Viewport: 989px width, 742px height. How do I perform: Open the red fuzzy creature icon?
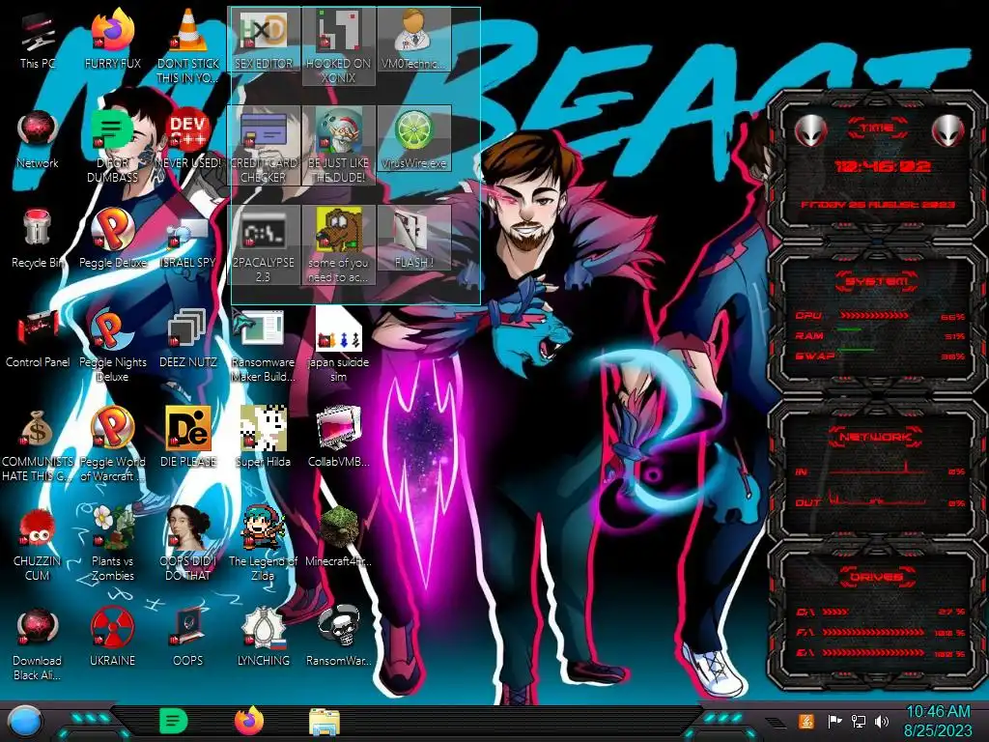[38, 545]
